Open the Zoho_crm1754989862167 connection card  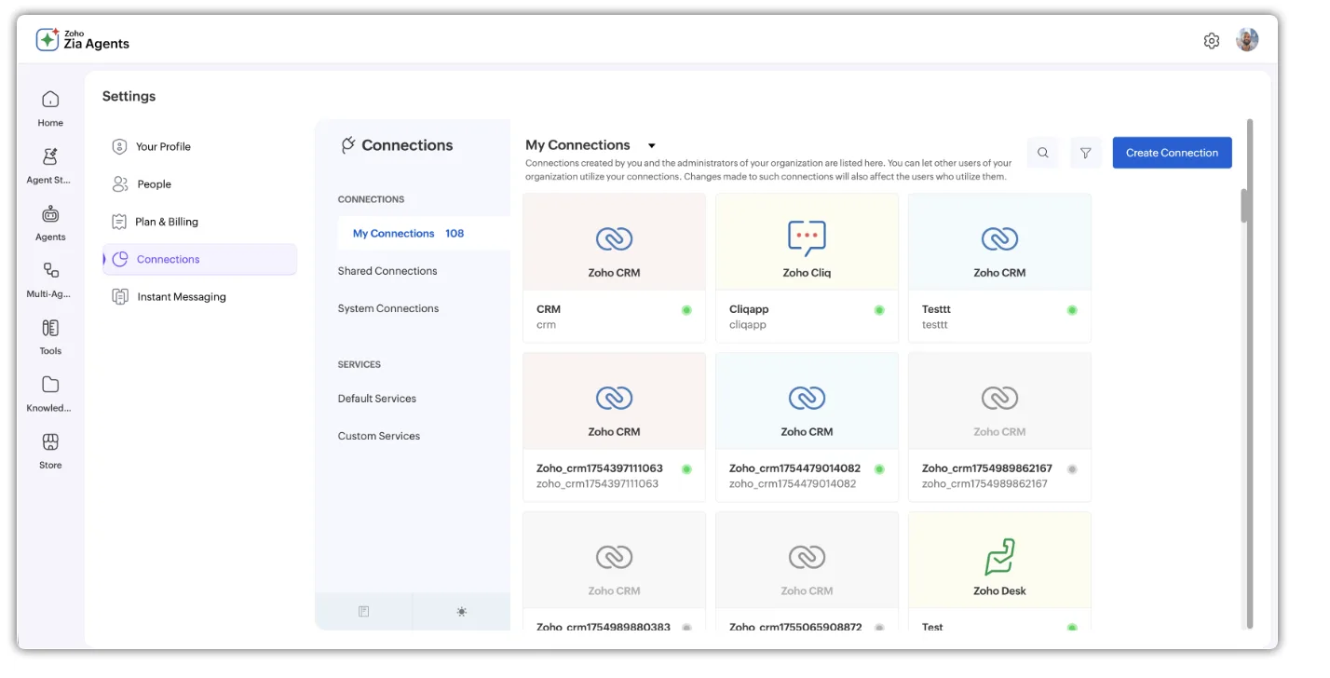click(999, 427)
